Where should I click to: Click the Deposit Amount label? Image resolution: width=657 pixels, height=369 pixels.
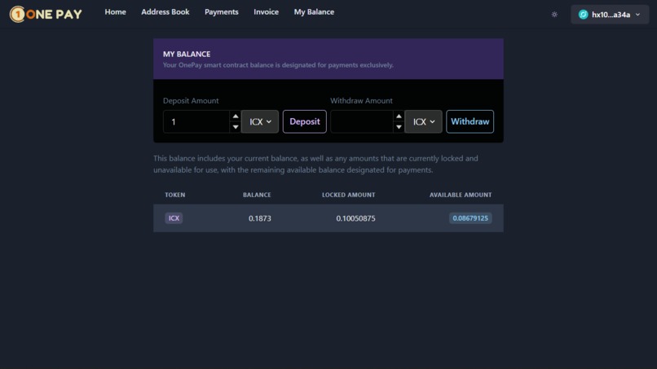[191, 100]
